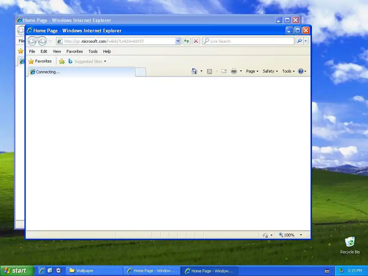The height and width of the screenshot is (276, 368).
Task: Open the File menu in front window
Action: [32, 51]
